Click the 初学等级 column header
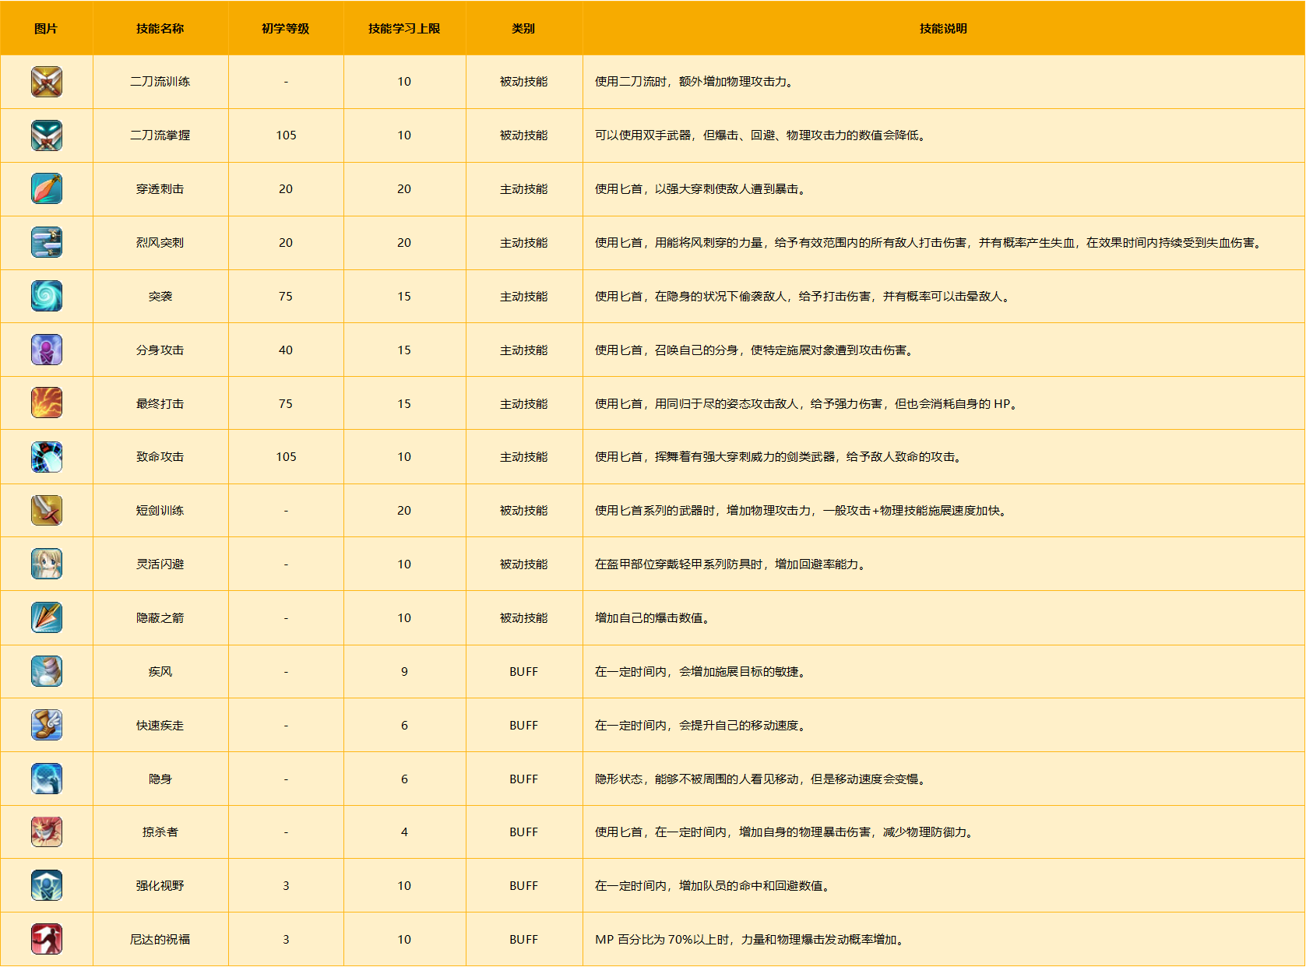Screen dimensions: 1306x967 (x=285, y=29)
